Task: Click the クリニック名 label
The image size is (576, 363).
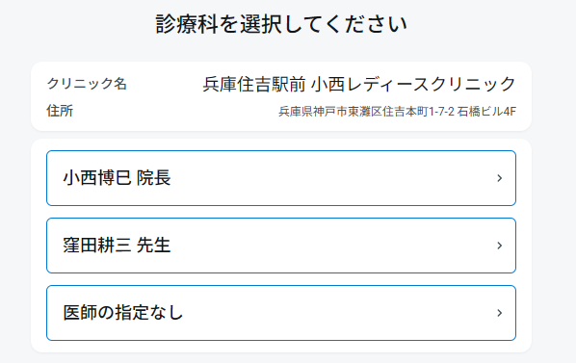Action: point(87,84)
